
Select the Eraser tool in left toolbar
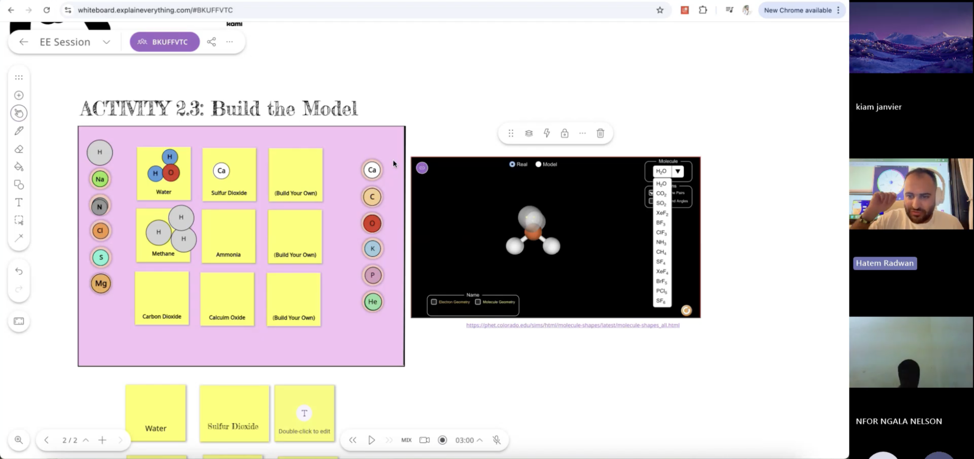19,149
